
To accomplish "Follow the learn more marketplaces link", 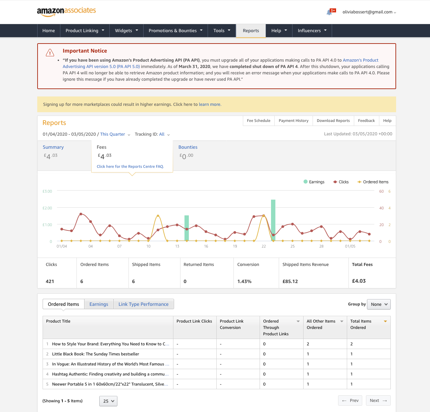I will (x=210, y=105).
